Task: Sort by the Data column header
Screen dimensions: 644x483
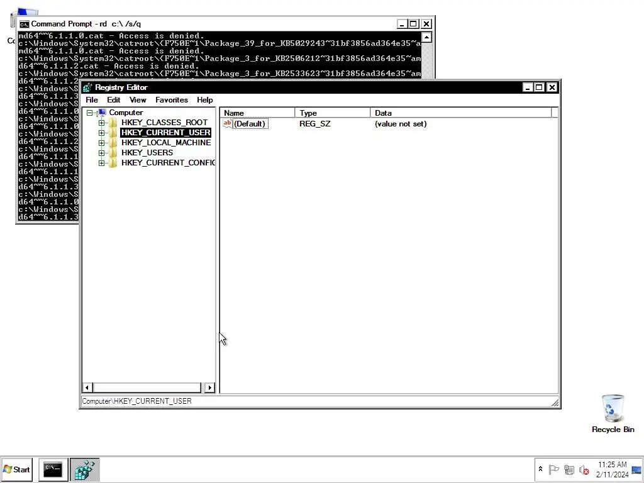Action: pyautogui.click(x=461, y=113)
